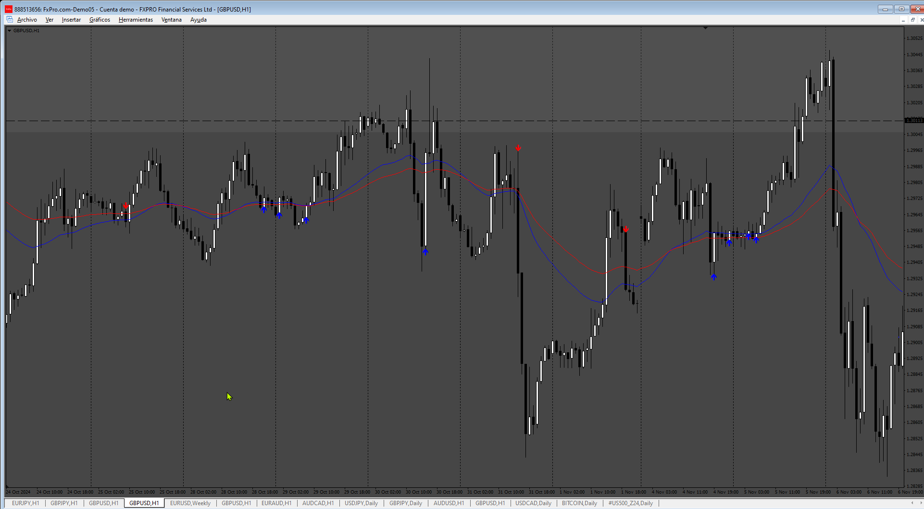Minimize the inner GBPUSD chart window
Image resolution: width=924 pixels, height=509 pixels.
903,20
